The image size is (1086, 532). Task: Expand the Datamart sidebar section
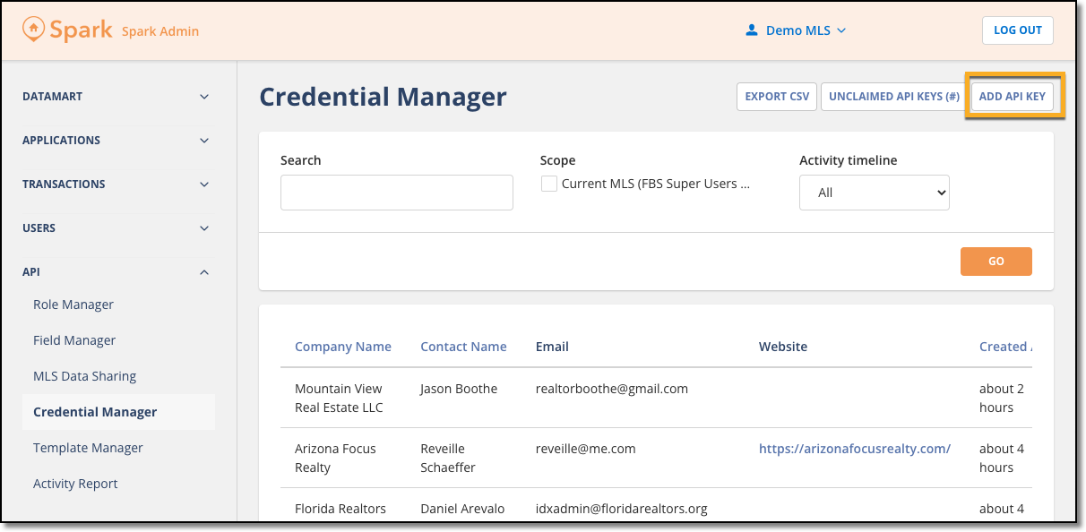coord(116,97)
